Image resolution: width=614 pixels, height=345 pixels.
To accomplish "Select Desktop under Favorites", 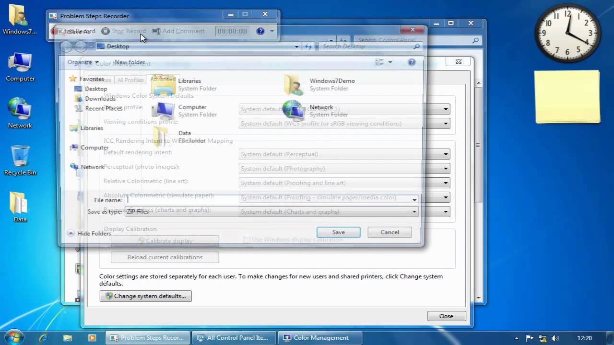I will pos(91,89).
